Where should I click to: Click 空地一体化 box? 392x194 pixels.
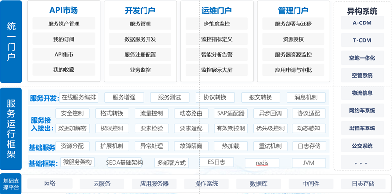pos(362,58)
